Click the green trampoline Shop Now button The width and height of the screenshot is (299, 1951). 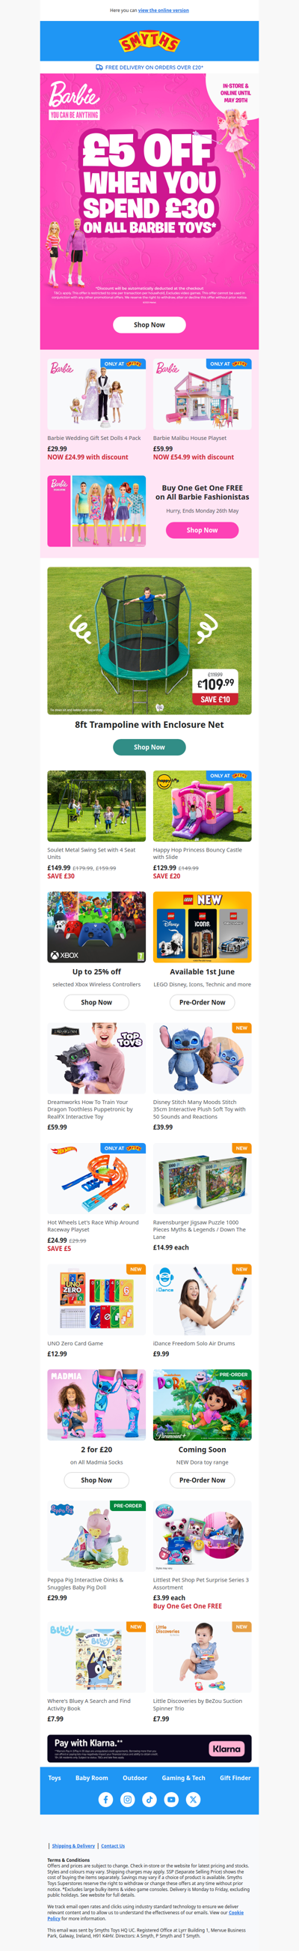click(x=149, y=747)
